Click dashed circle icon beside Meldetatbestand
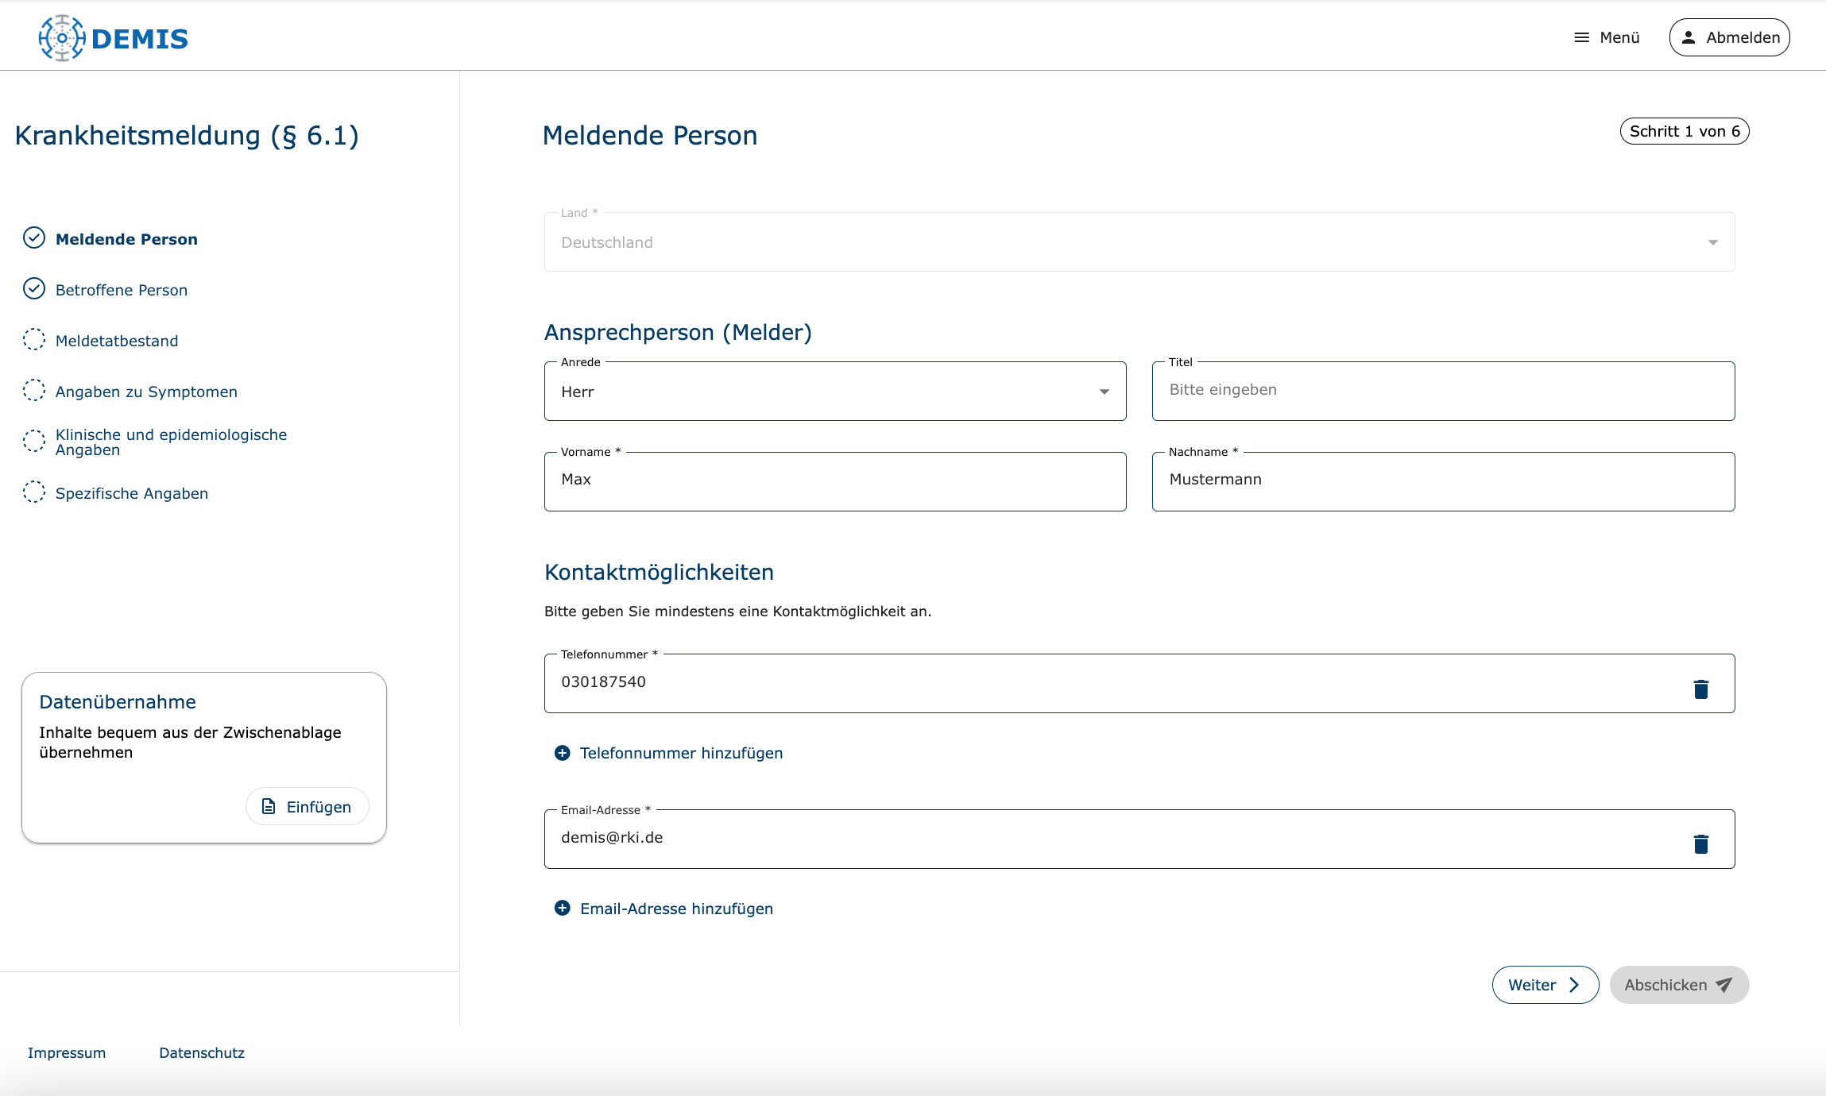 (34, 340)
